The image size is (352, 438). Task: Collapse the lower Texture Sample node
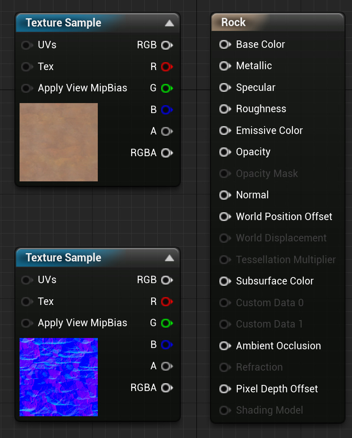point(169,257)
